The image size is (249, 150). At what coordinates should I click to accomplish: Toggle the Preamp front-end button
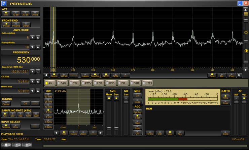(16, 25)
